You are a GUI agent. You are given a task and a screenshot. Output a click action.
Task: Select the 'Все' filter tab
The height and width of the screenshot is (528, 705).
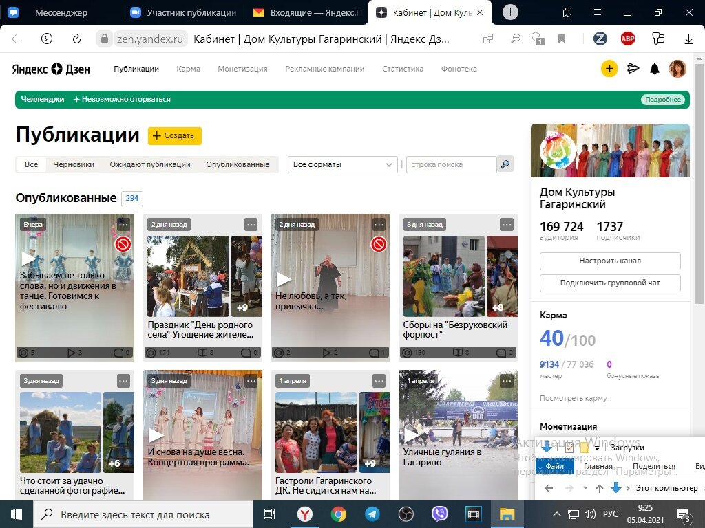[x=31, y=164]
